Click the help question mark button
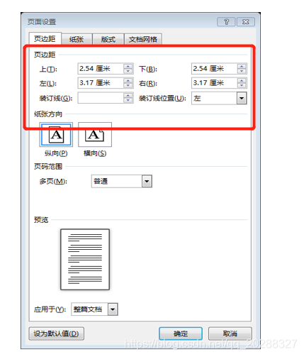 pos(226,22)
